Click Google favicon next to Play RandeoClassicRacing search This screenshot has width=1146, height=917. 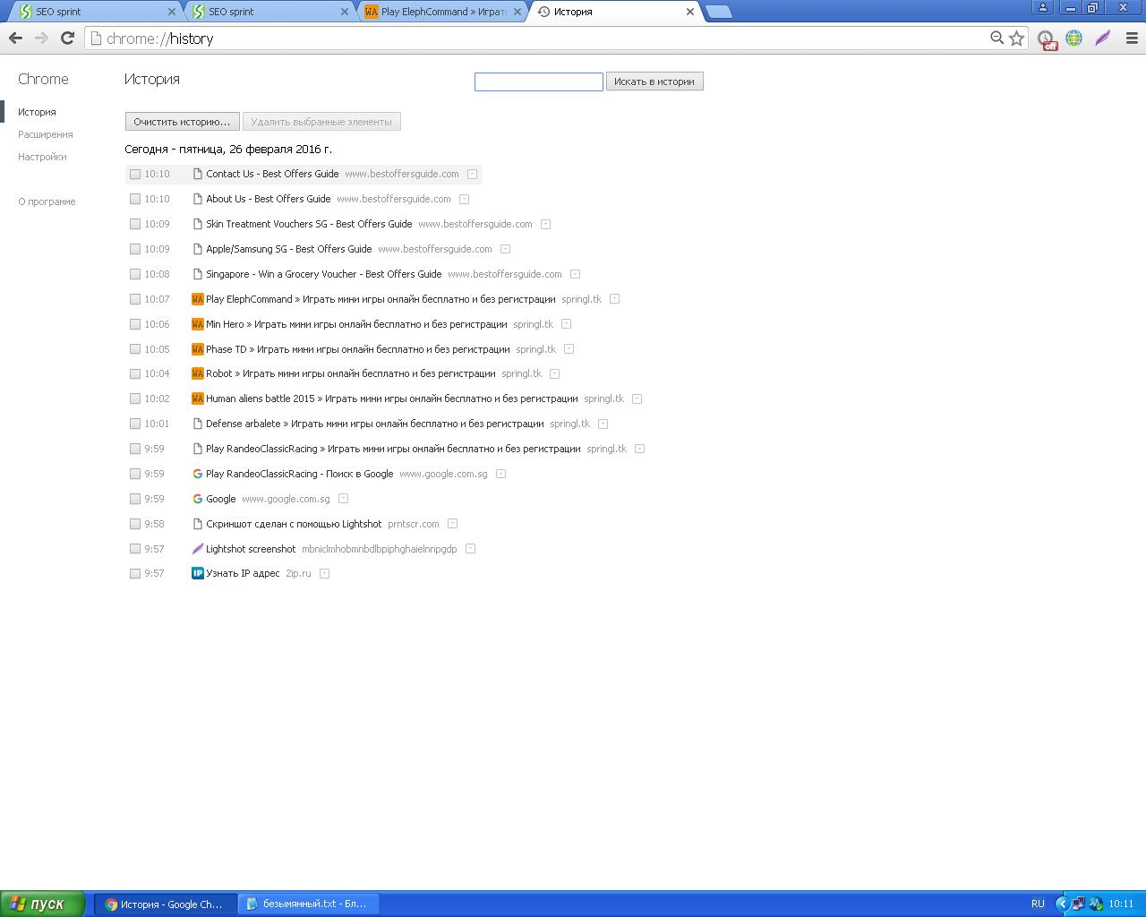pyautogui.click(x=198, y=474)
